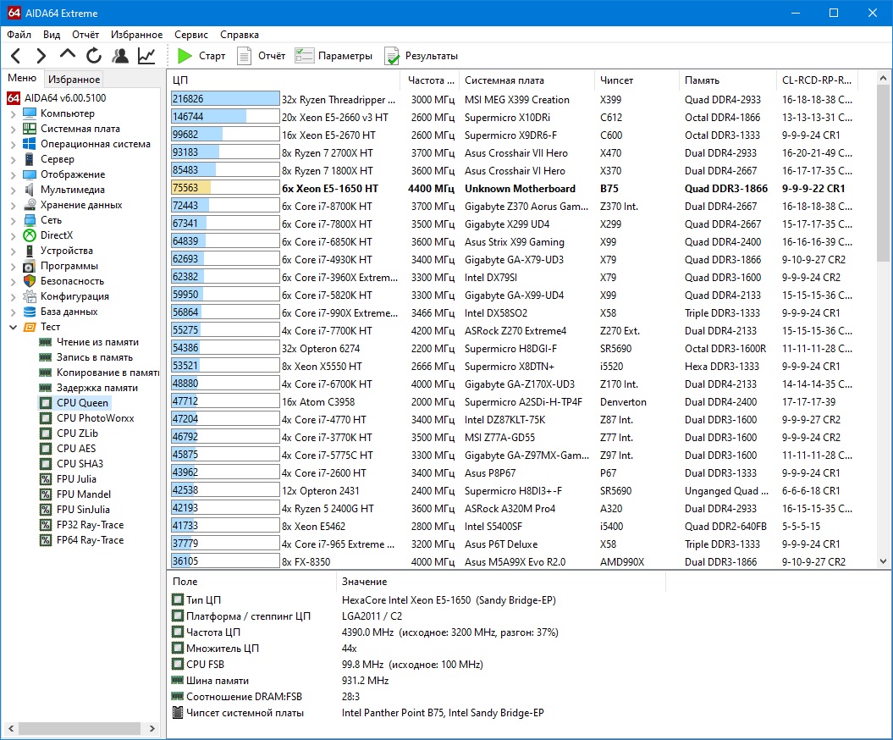Screen dimensions: 893x740
Task: Open the Отчёт menu in the menu bar
Action: coord(85,35)
